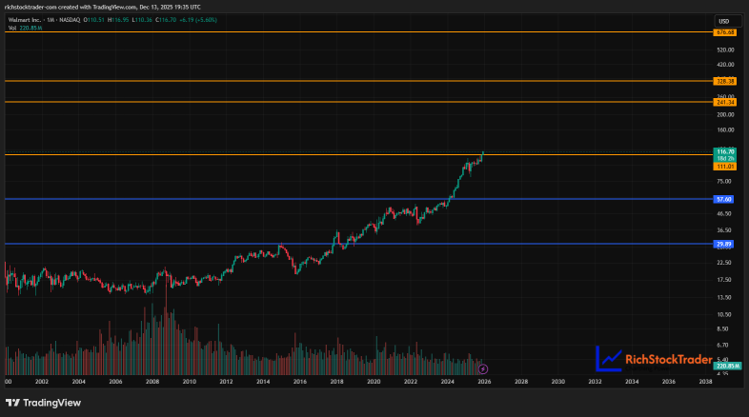
Task: Click the 2030 label on time axis
Action: 557,382
